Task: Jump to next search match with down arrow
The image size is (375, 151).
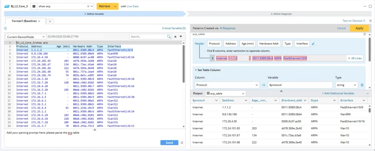Action: (181, 37)
